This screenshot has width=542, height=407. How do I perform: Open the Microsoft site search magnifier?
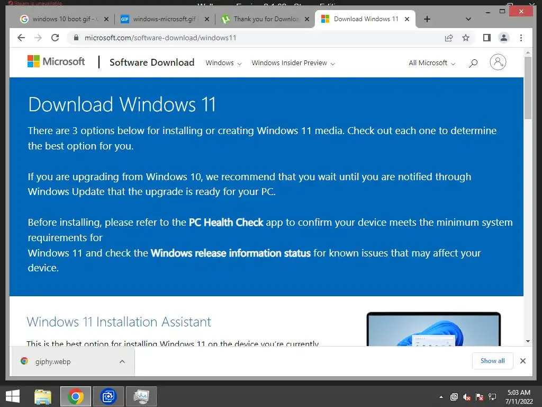pos(473,63)
